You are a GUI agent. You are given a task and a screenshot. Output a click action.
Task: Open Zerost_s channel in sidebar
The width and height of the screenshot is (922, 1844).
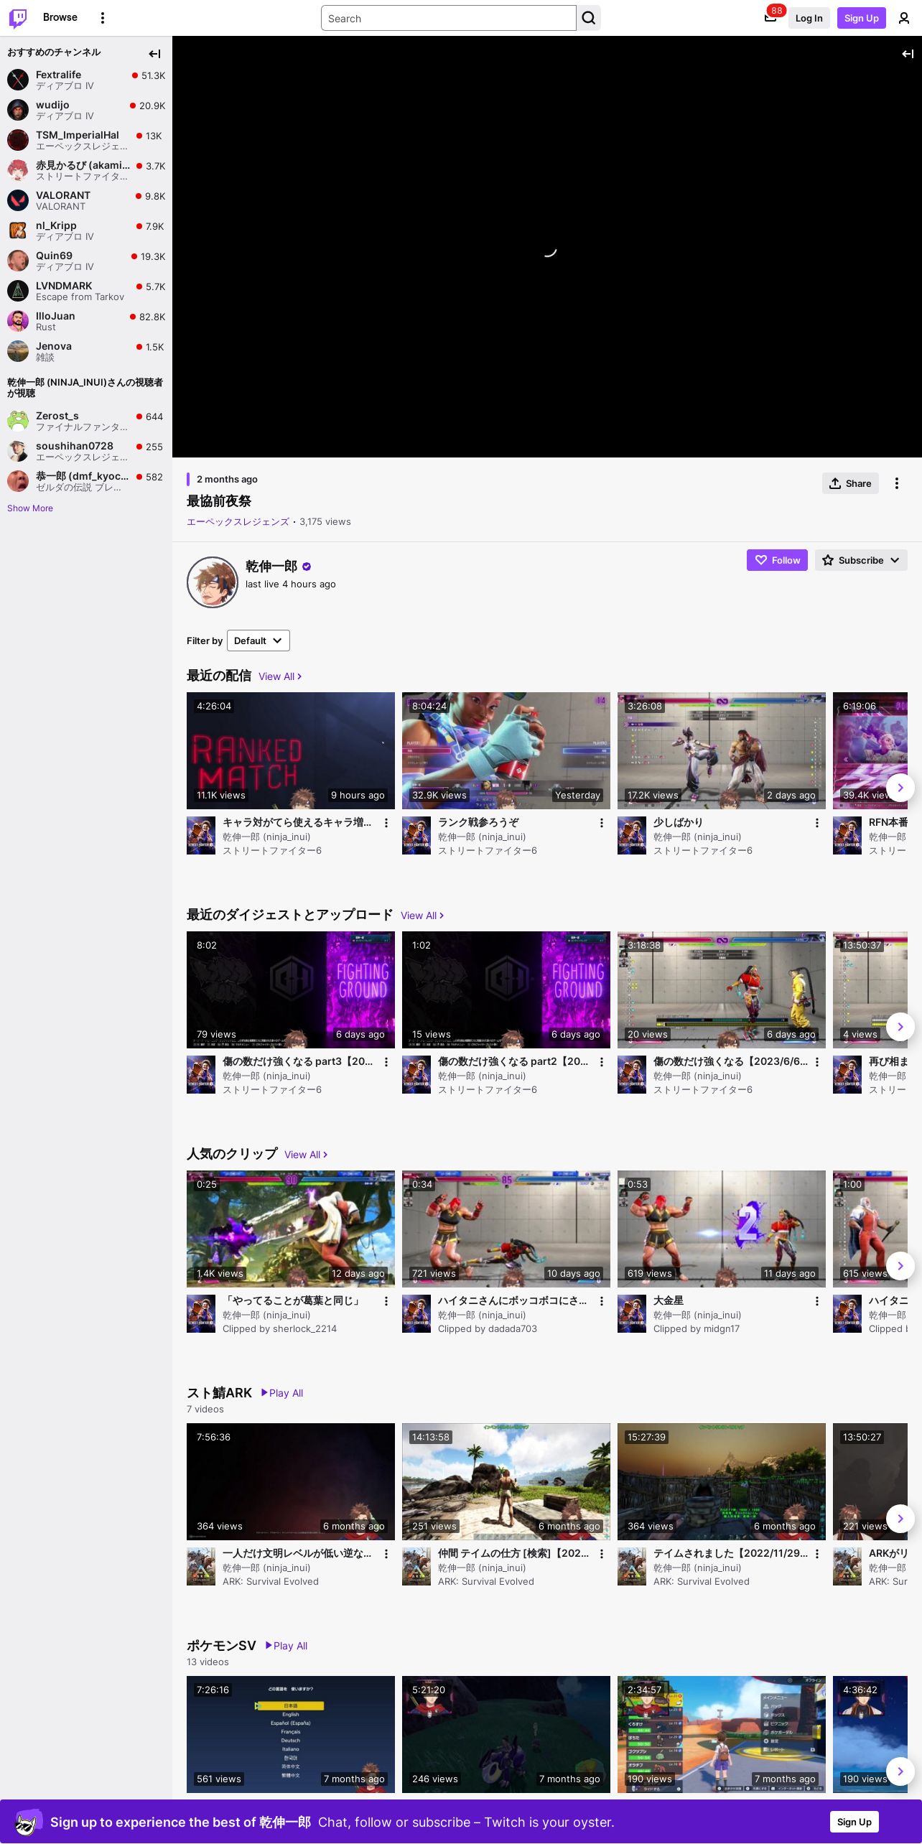click(x=86, y=421)
